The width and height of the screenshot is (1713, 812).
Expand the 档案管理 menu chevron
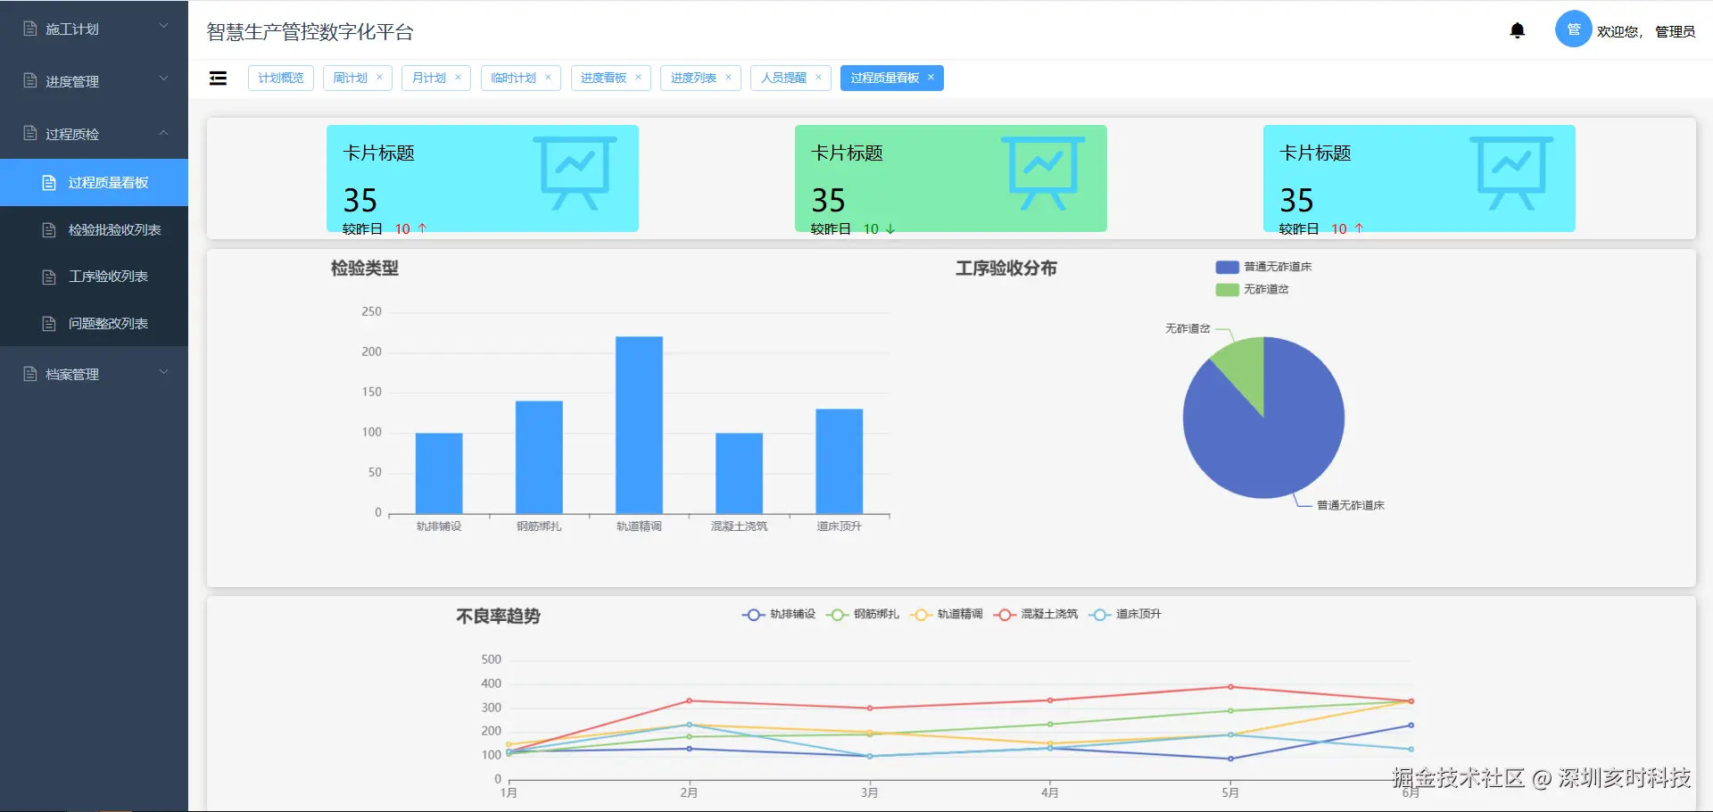(x=164, y=372)
